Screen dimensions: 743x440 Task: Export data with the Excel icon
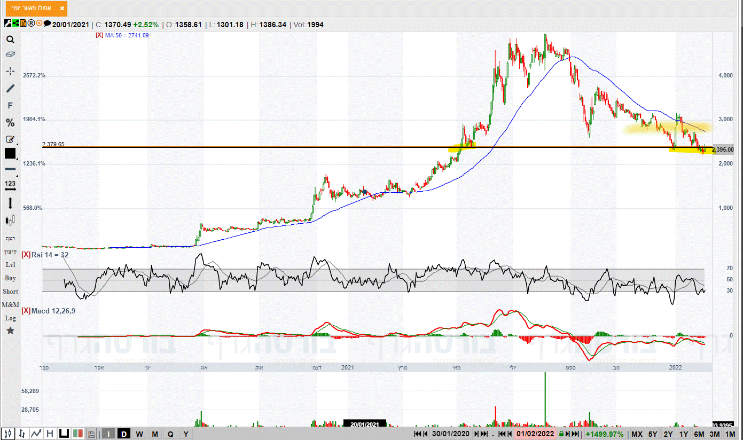tap(23, 23)
